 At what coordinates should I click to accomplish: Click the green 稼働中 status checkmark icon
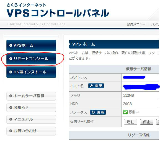point(125,112)
